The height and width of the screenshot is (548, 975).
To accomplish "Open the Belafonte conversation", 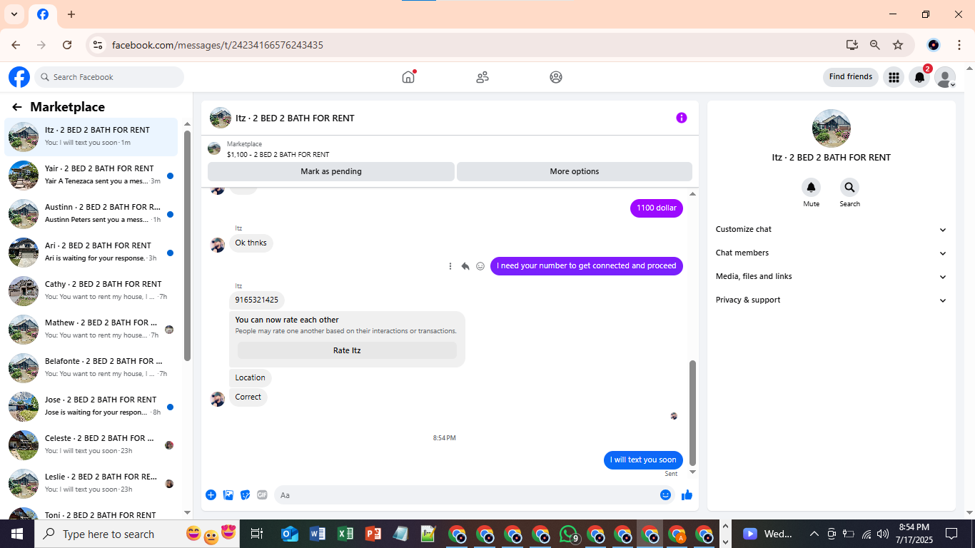I will [x=91, y=367].
